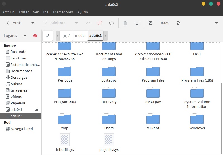
Task: Click the zoom in icon
Action: coord(179,23)
